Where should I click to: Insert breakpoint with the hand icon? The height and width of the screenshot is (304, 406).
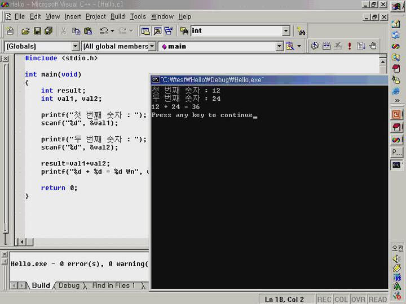[373, 46]
